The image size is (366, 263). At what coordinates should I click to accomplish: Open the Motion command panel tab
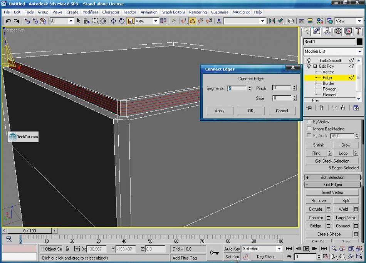tap(338, 31)
